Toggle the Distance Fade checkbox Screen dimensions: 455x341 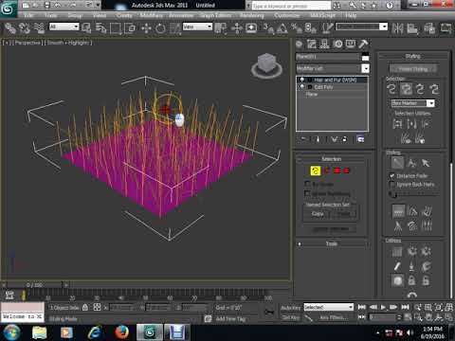click(x=392, y=175)
